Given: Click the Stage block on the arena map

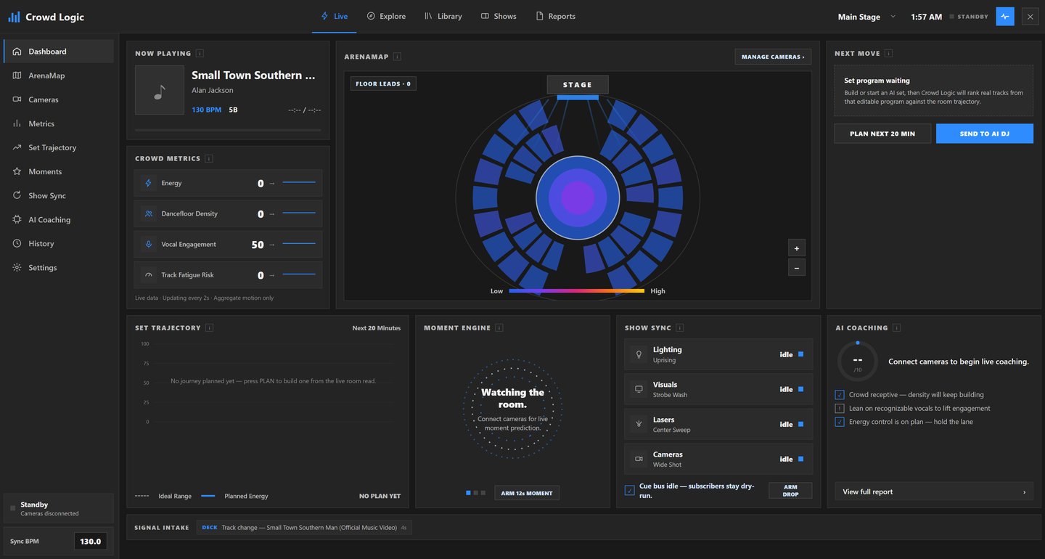Looking at the screenshot, I should point(578,85).
